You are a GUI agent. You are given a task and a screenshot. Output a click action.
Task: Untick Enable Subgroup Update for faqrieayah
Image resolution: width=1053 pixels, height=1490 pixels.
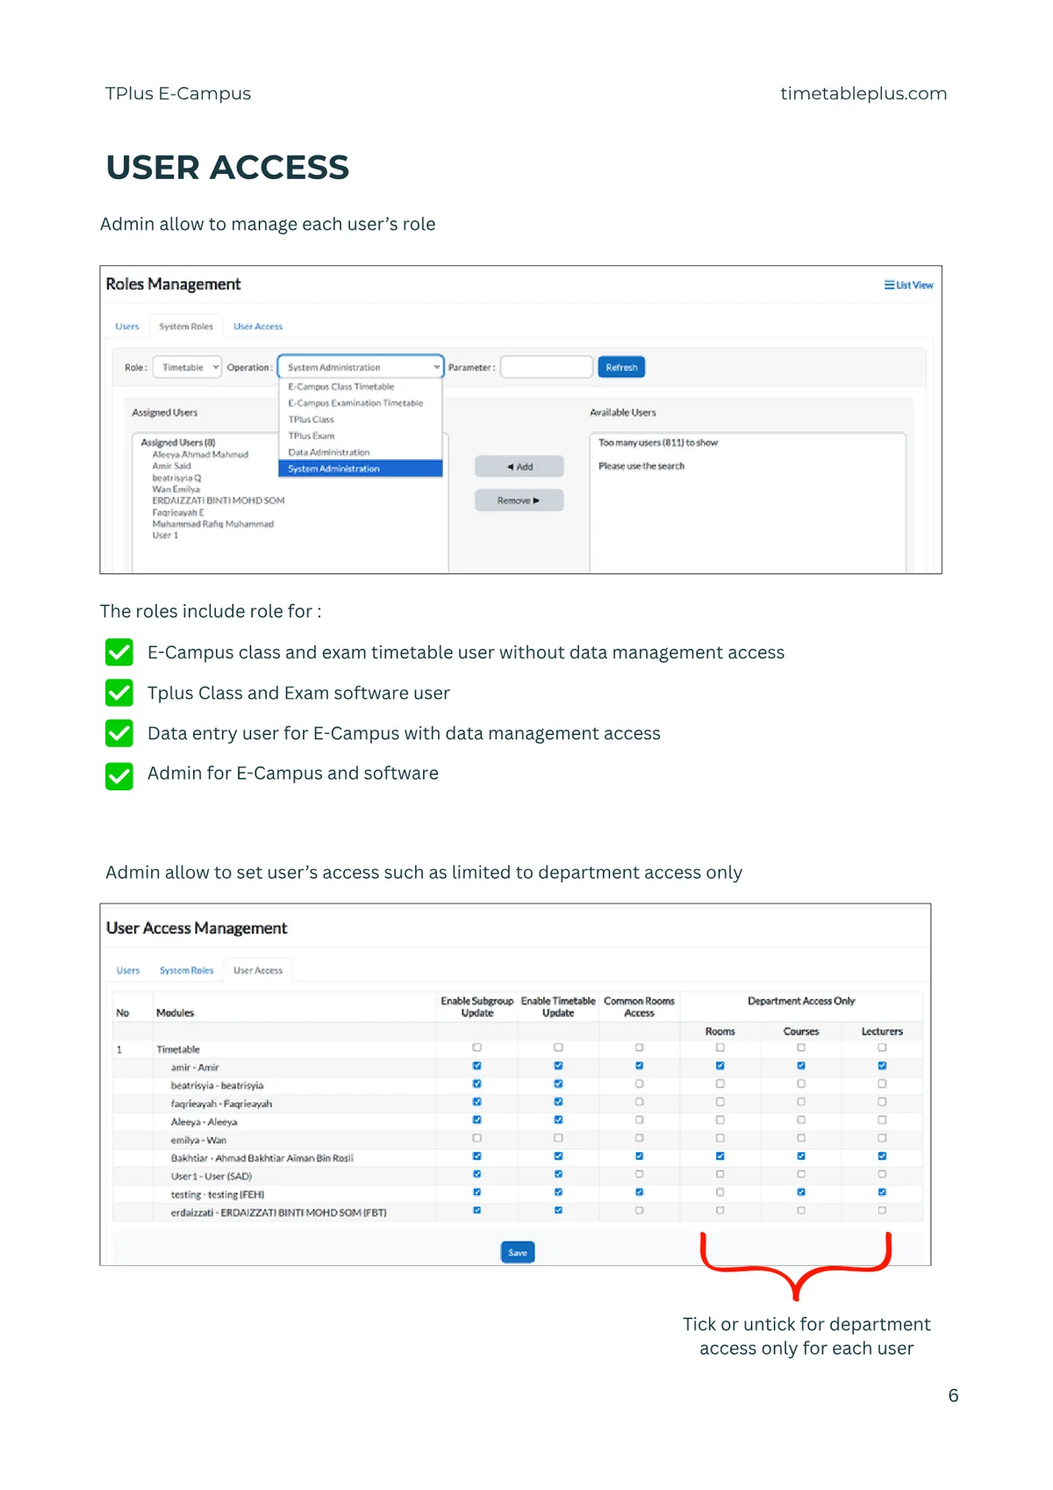477,1102
